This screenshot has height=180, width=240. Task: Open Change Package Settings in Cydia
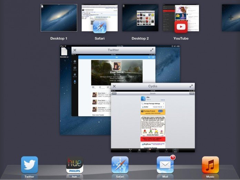click(153, 104)
